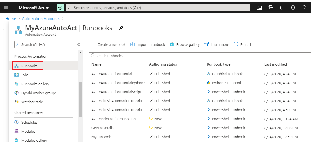
Task: Click the Refresh toolbar button
Action: click(x=243, y=44)
